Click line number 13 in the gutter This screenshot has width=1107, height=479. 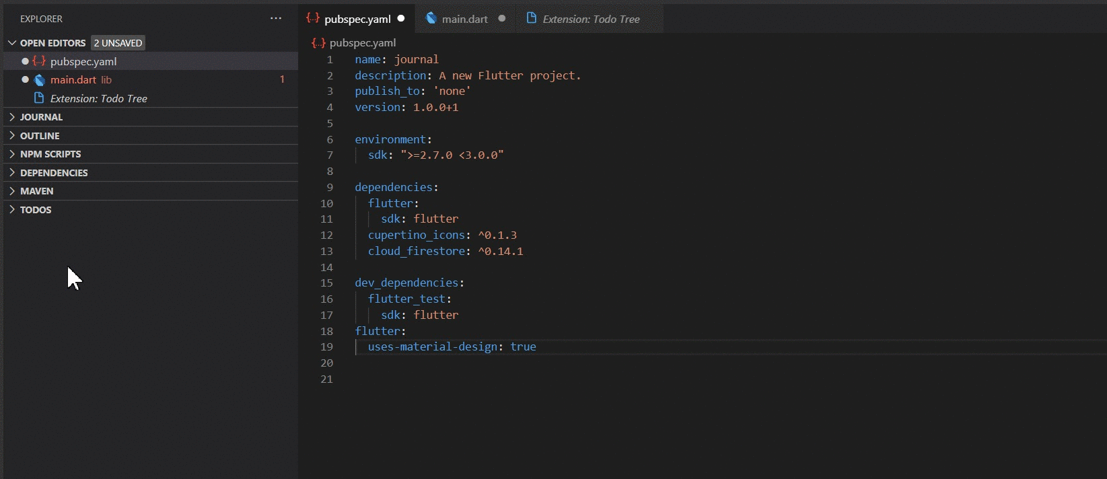326,252
